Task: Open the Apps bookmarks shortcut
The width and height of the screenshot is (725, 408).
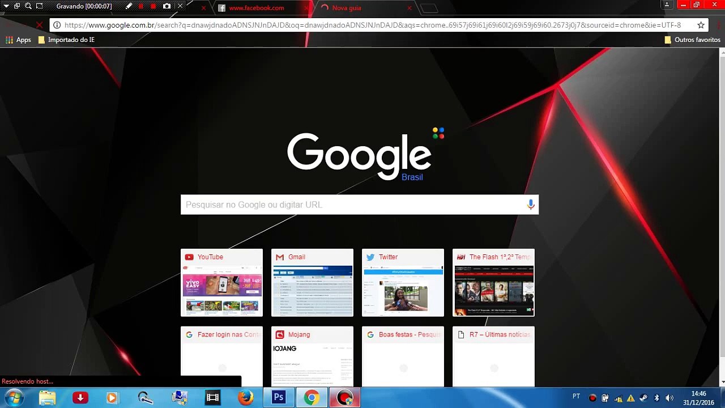Action: click(x=18, y=40)
